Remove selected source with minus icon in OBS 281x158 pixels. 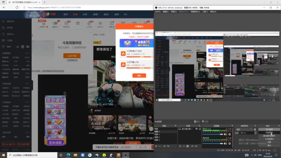coord(184,146)
